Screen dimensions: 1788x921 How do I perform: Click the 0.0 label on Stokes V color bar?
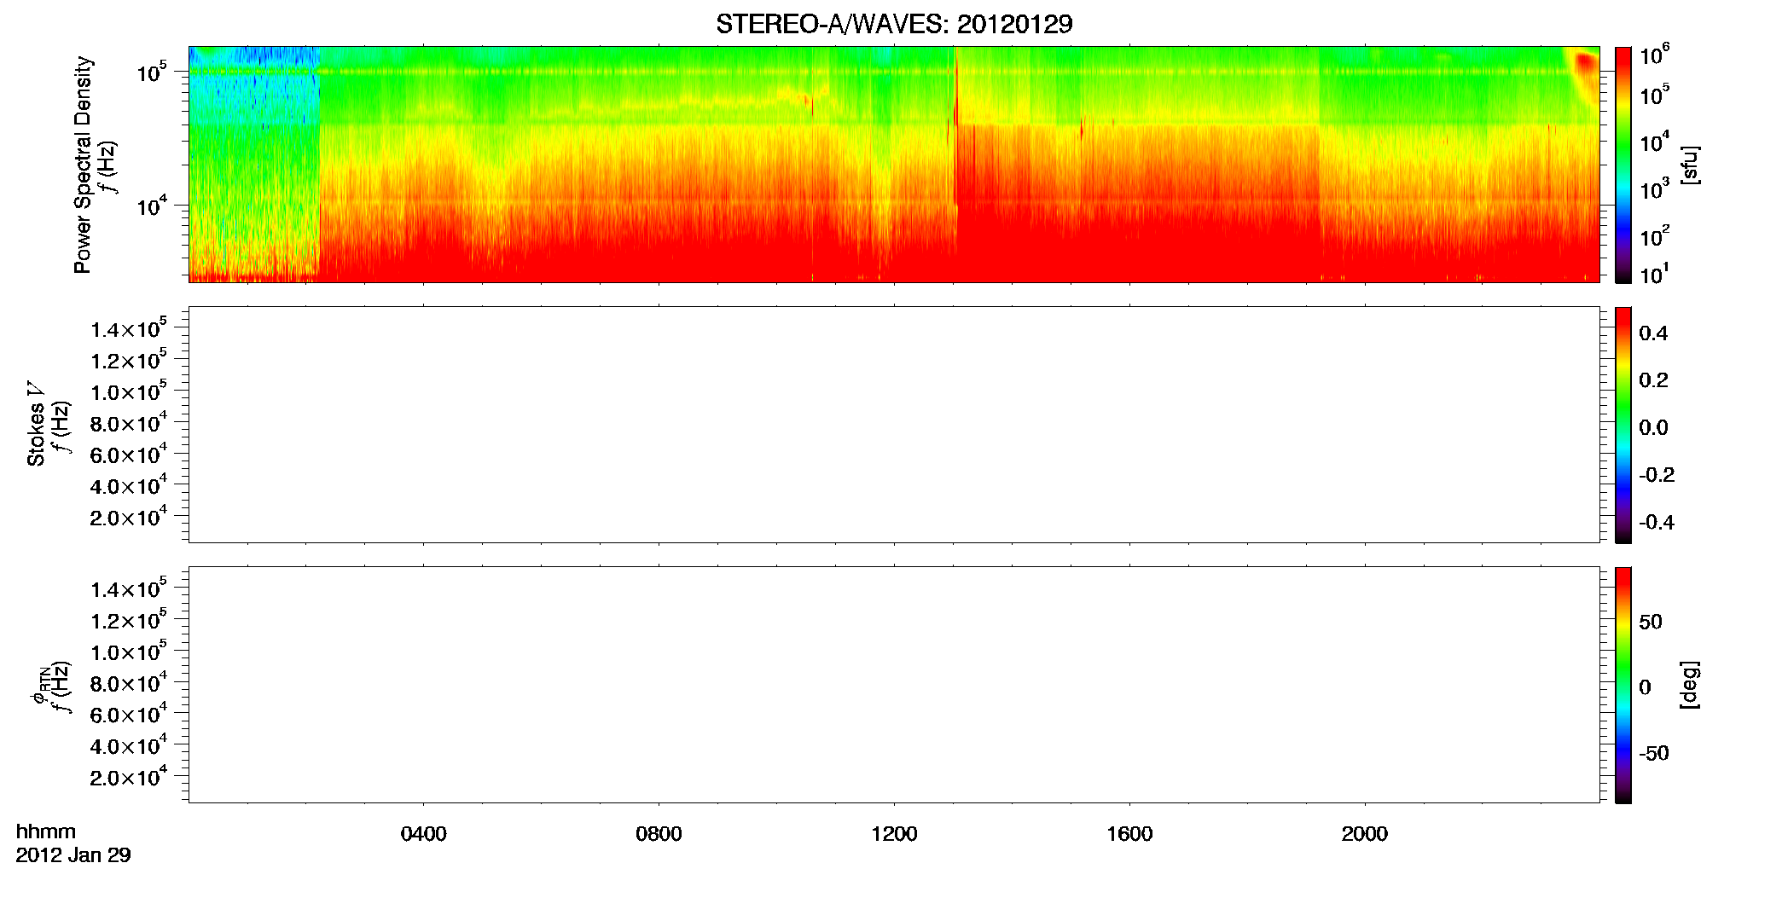click(x=1652, y=428)
